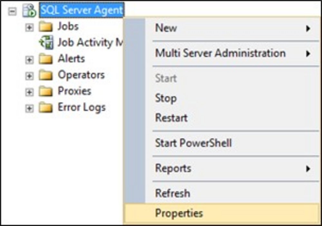
Task: Select Restart in the context menu
Action: coord(171,117)
